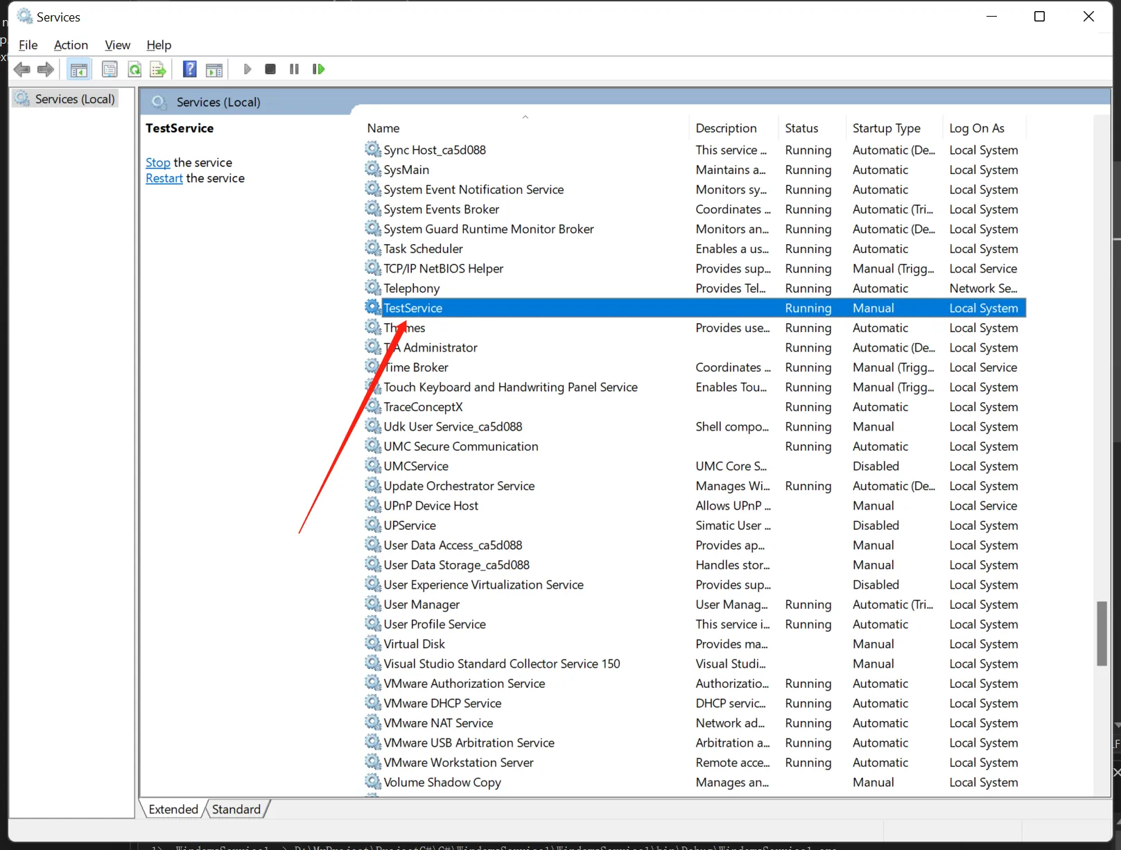This screenshot has height=850, width=1121.
Task: Select Visual Studio Standard Collector Service 150
Action: point(695,663)
